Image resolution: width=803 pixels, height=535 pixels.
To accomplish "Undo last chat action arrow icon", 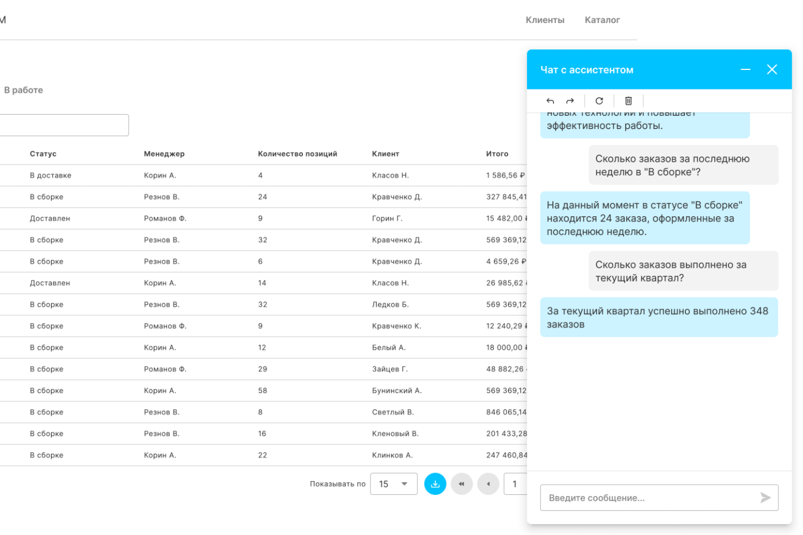I will 550,101.
